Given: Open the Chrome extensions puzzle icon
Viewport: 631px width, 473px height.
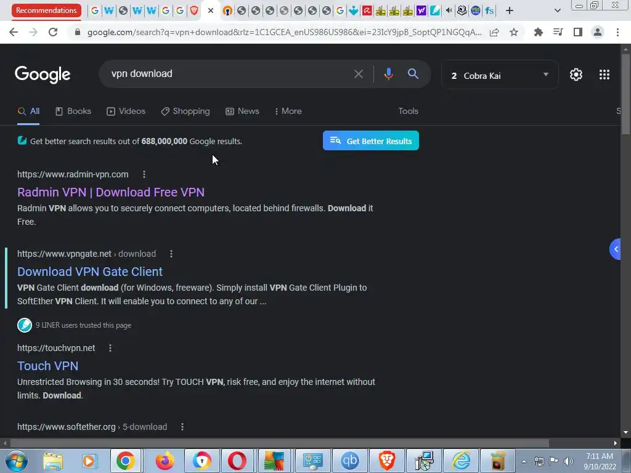Looking at the screenshot, I should click(538, 32).
